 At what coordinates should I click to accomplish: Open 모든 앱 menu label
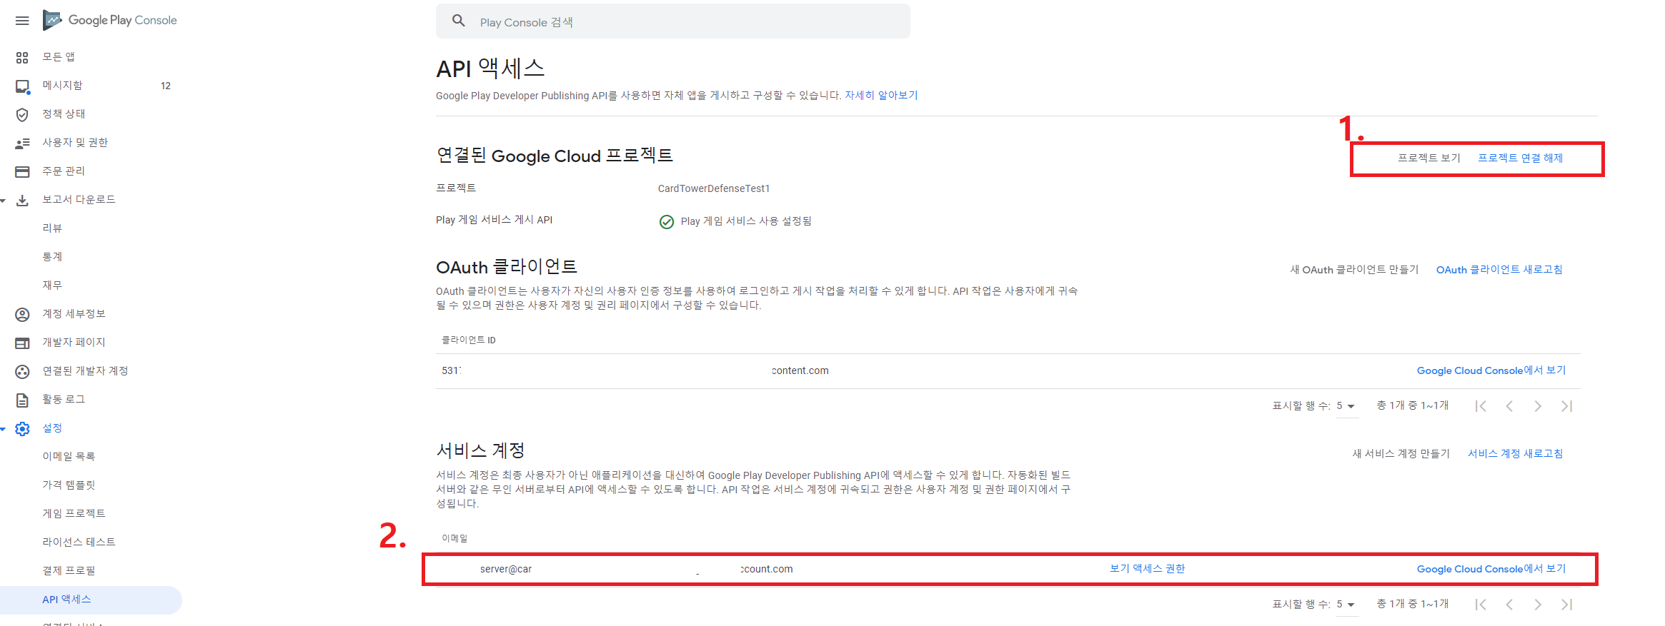pos(59,56)
